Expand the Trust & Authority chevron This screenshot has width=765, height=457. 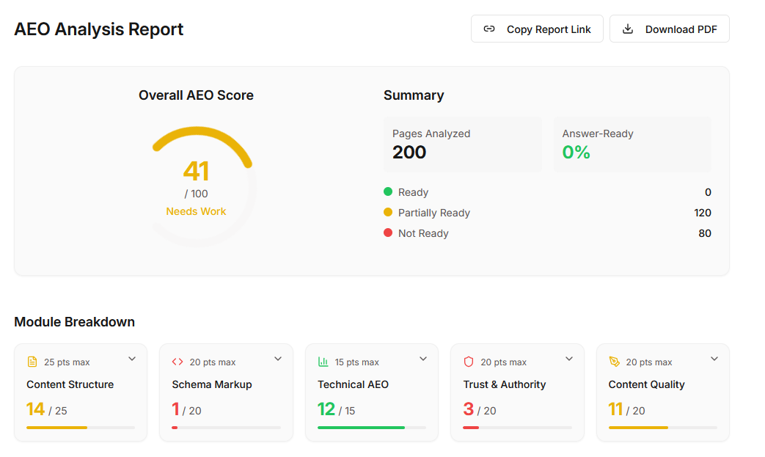pyautogui.click(x=569, y=359)
